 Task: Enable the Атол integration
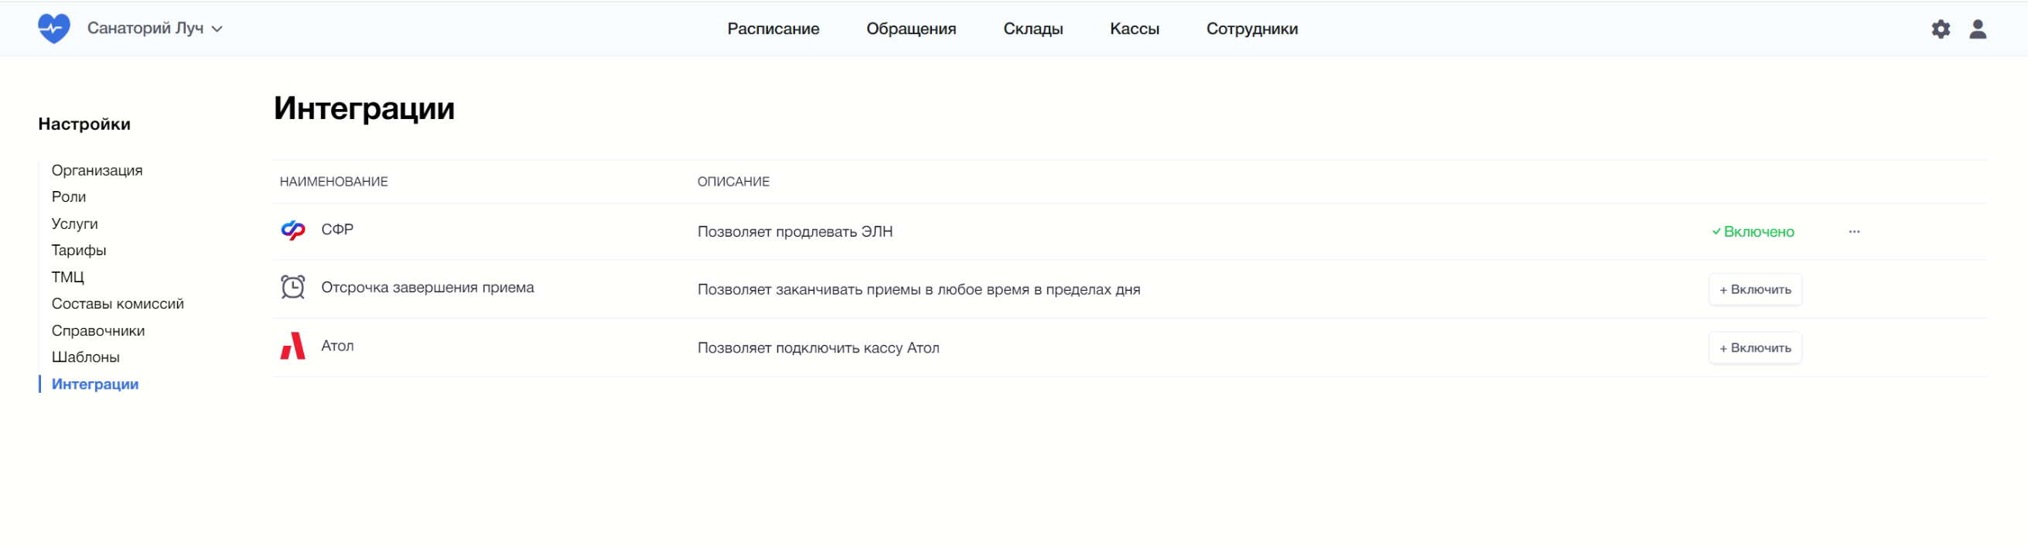1754,348
